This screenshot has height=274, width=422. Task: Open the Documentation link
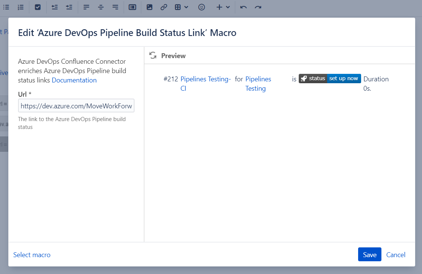(x=74, y=80)
